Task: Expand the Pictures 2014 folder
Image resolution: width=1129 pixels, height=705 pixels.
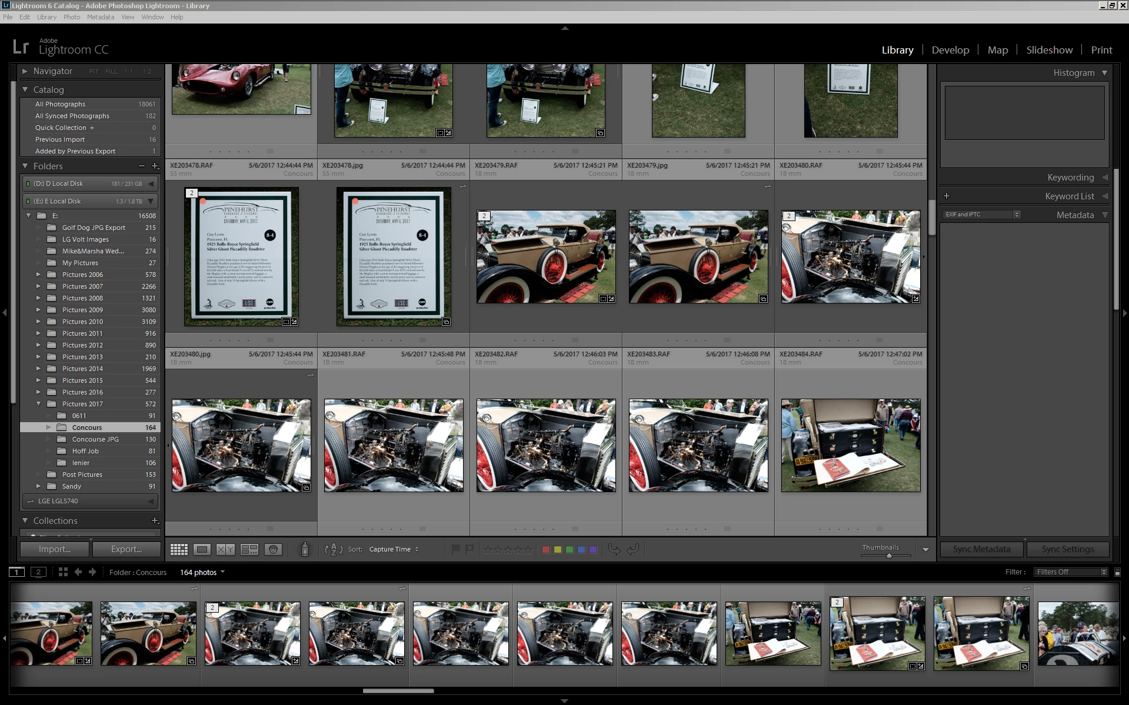Action: (39, 369)
